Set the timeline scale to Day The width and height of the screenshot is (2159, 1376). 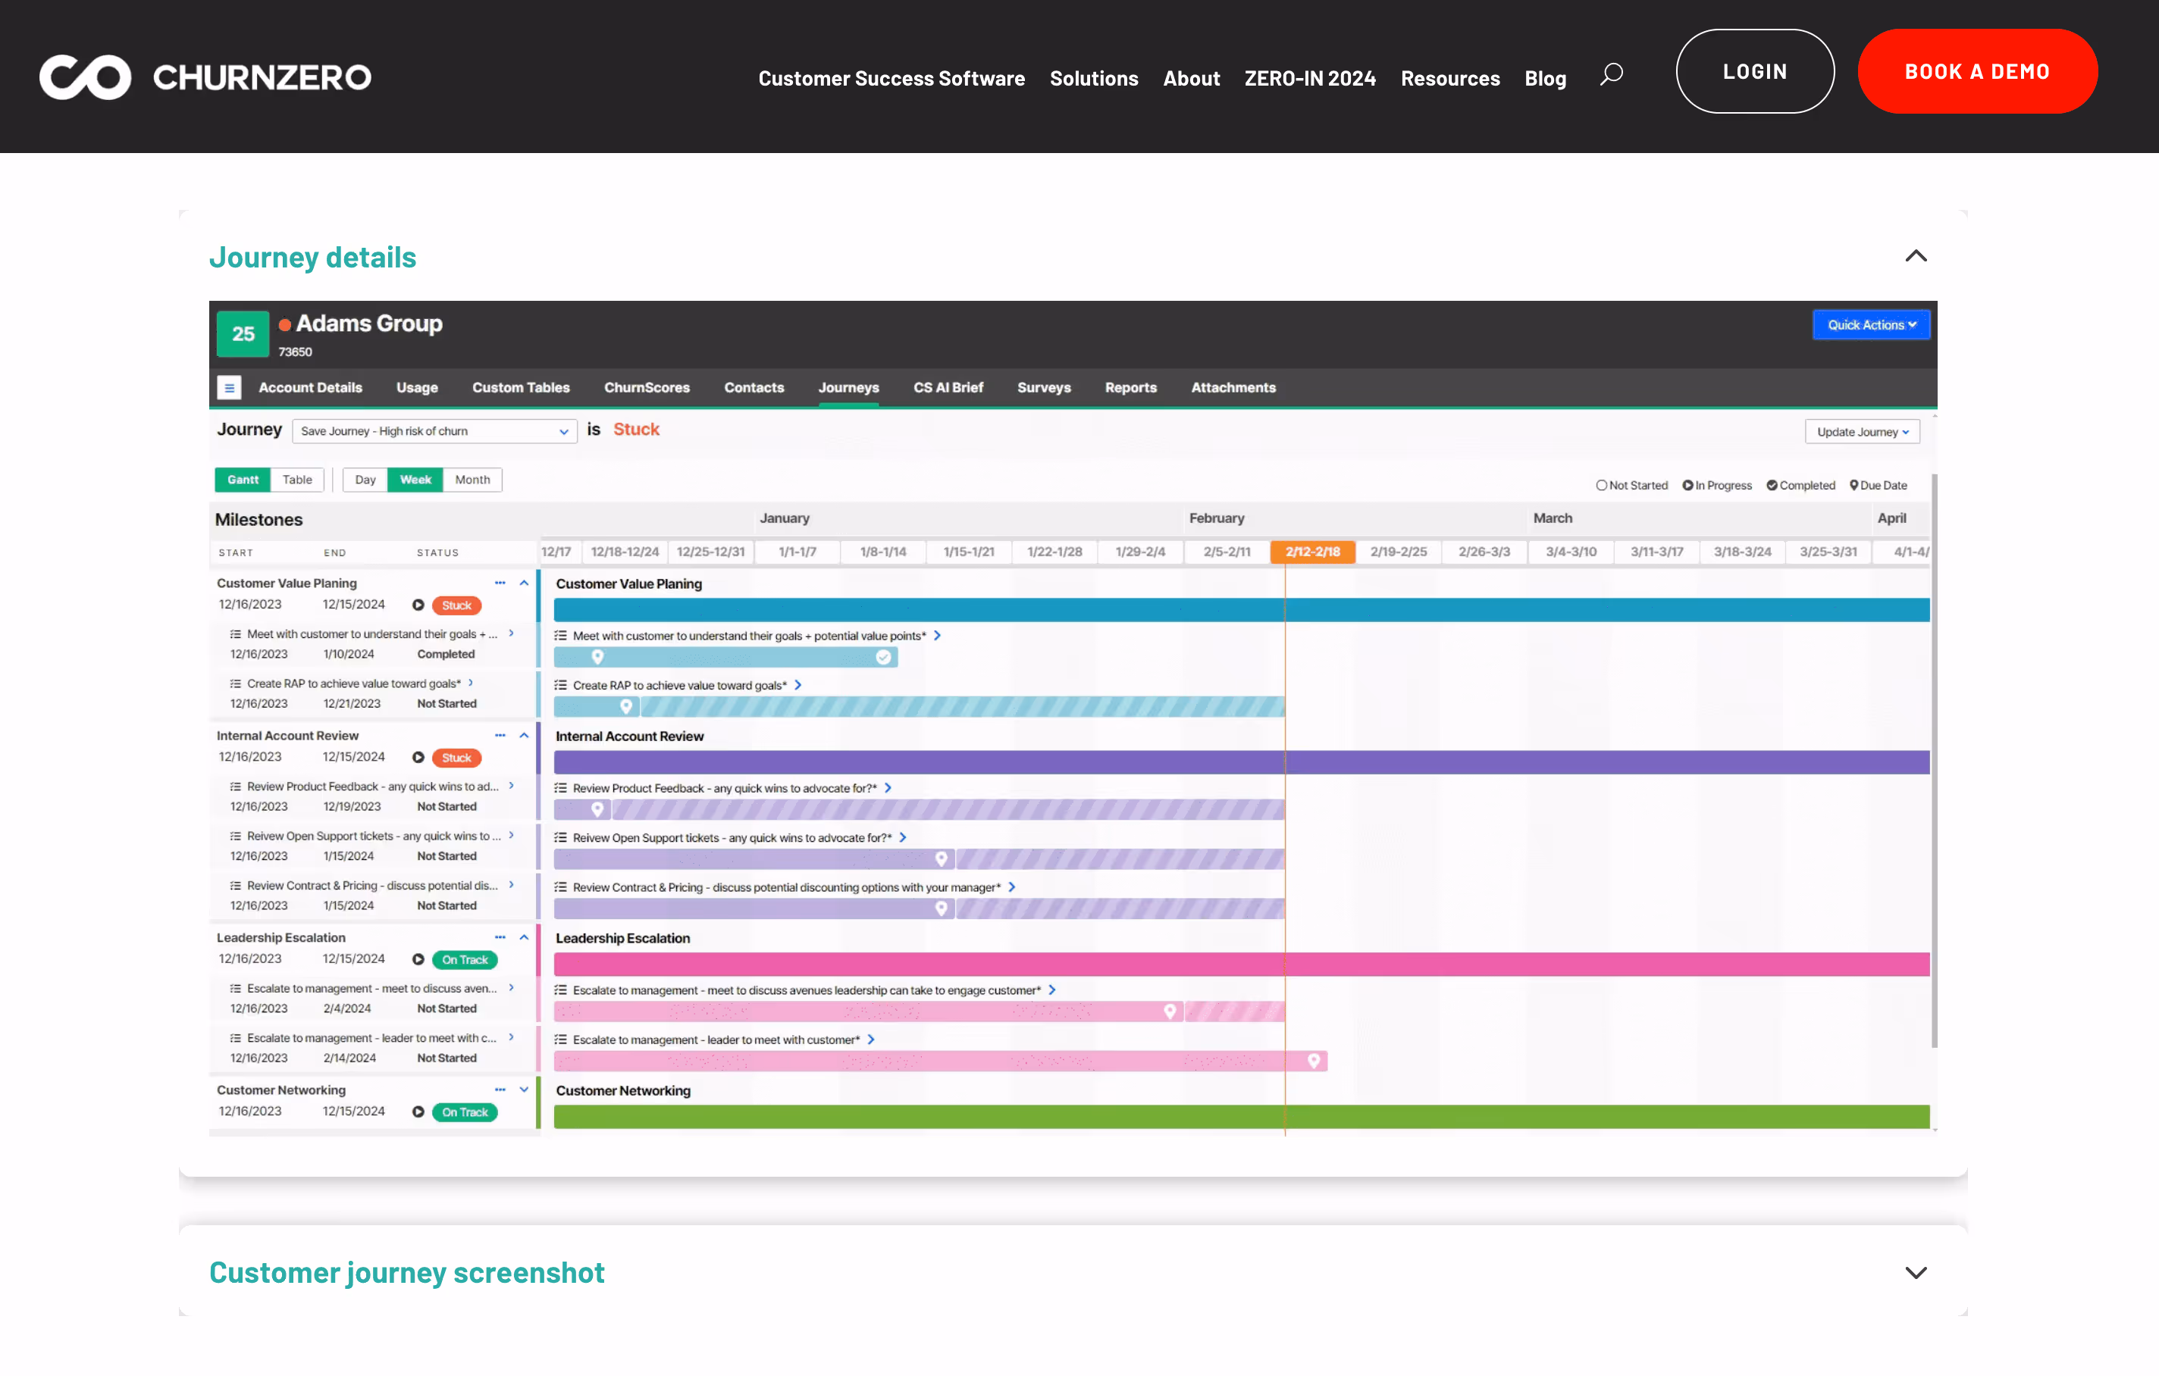click(365, 480)
